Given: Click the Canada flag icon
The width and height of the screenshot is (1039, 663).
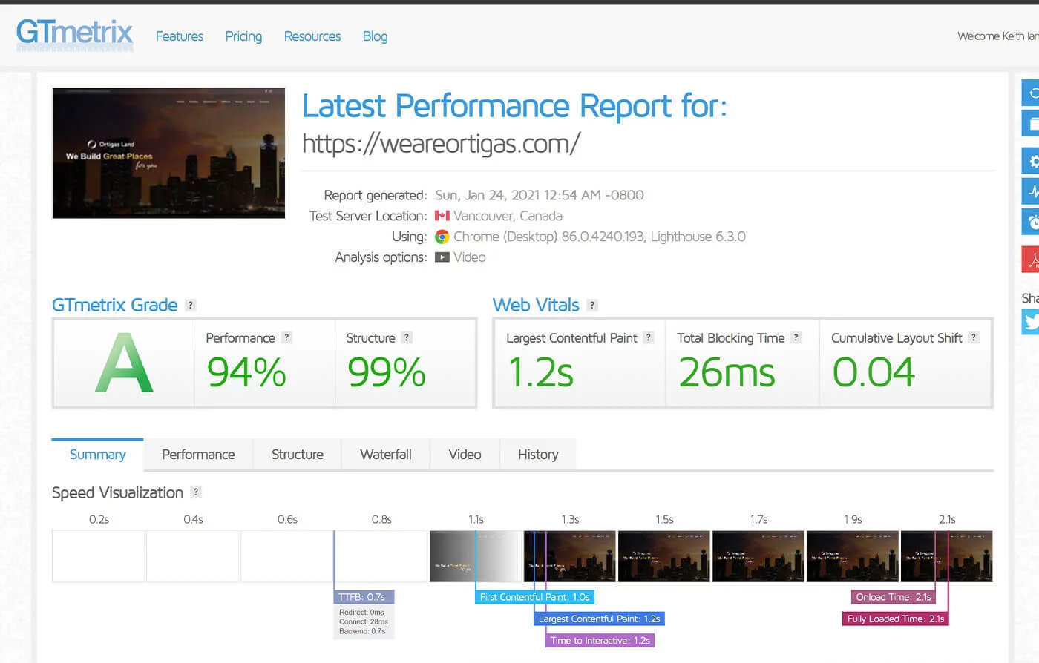Looking at the screenshot, I should coord(442,216).
